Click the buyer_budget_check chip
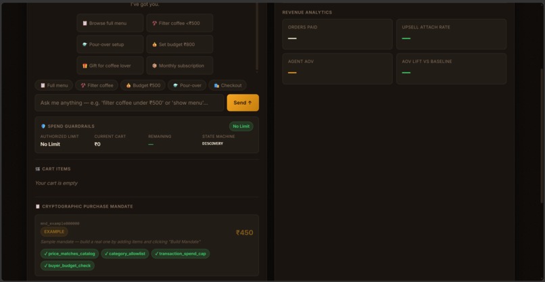This screenshot has height=282, width=545. pyautogui.click(x=68, y=266)
